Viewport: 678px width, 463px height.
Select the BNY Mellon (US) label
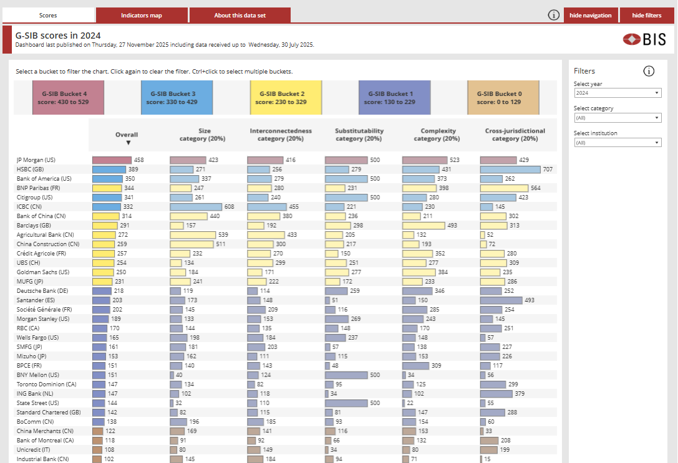[38, 375]
